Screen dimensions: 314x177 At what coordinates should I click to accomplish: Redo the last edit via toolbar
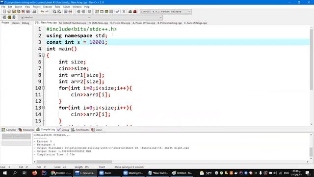coord(47,12)
